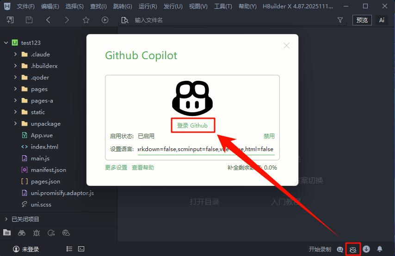Viewport: 395px width, 256px height.
Task: Expand the unpackage folder
Action: [15, 124]
